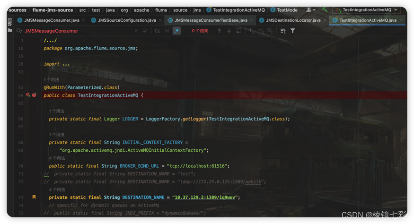Click the search-in-selection icon

[238, 31]
